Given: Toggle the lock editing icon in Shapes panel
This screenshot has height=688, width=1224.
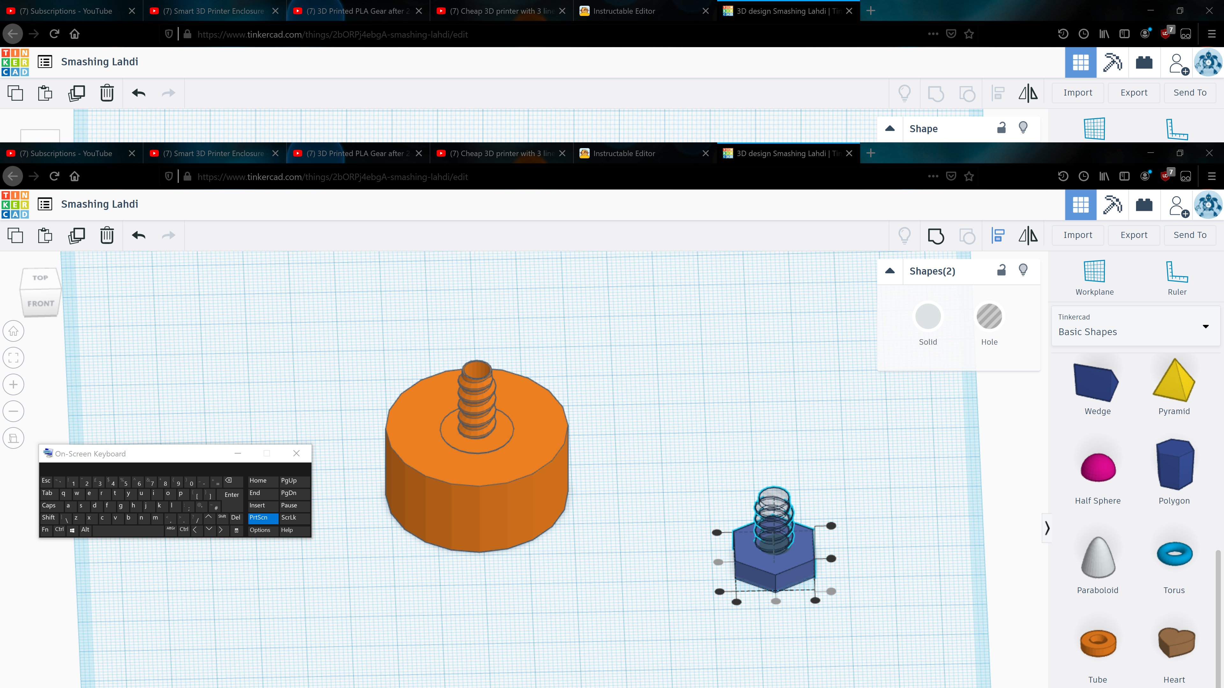Looking at the screenshot, I should 1001,271.
